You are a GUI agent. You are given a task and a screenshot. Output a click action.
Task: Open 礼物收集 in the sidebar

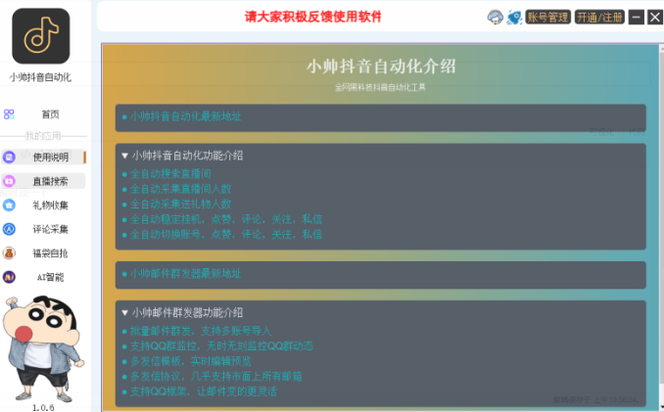50,206
